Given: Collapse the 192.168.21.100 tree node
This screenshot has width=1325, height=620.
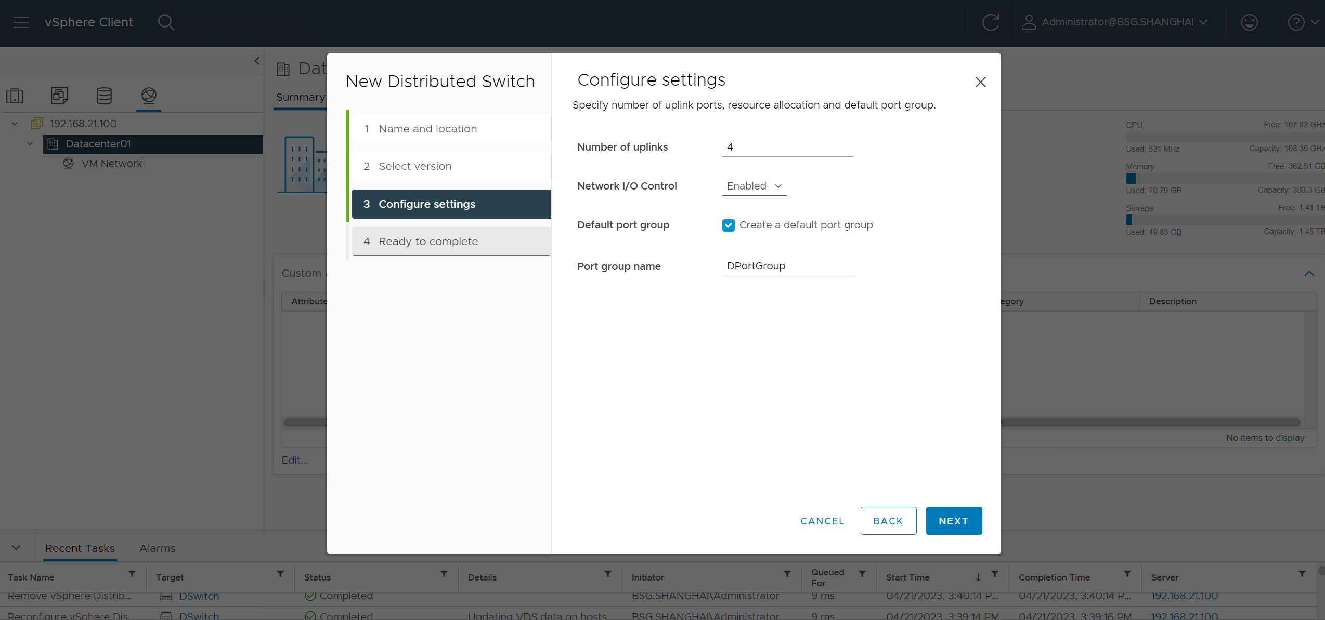Looking at the screenshot, I should click(x=15, y=124).
